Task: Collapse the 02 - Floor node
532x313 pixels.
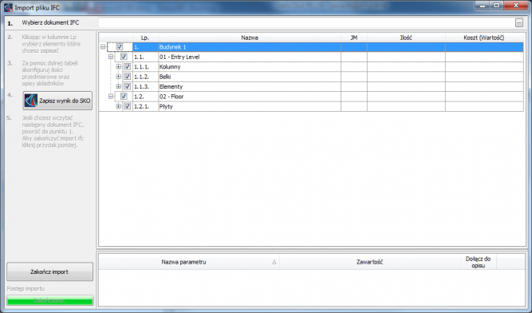Action: pyautogui.click(x=111, y=97)
